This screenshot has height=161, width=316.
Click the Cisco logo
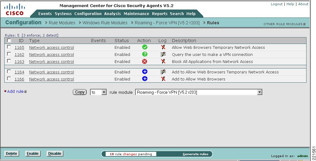pyautogui.click(x=14, y=10)
